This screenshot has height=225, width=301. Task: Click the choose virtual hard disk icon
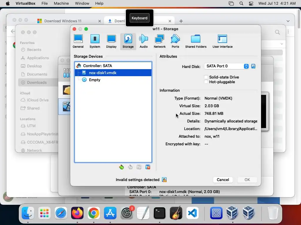(253, 66)
